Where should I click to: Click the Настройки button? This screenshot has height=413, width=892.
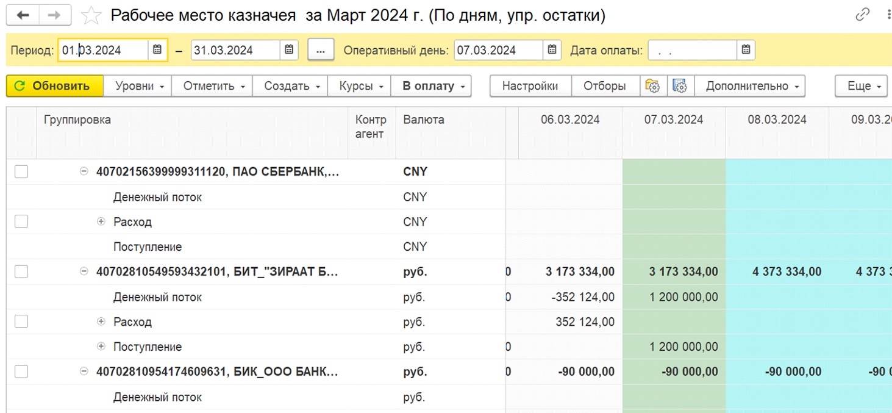[x=529, y=86]
